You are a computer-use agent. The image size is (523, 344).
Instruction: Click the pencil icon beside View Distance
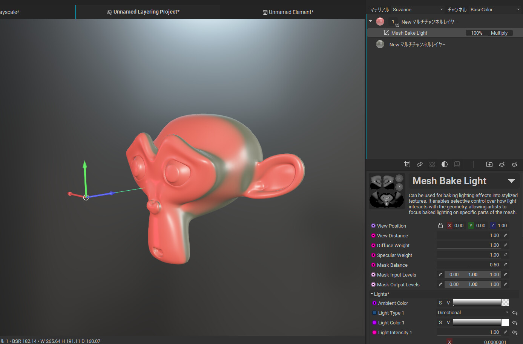pos(505,235)
